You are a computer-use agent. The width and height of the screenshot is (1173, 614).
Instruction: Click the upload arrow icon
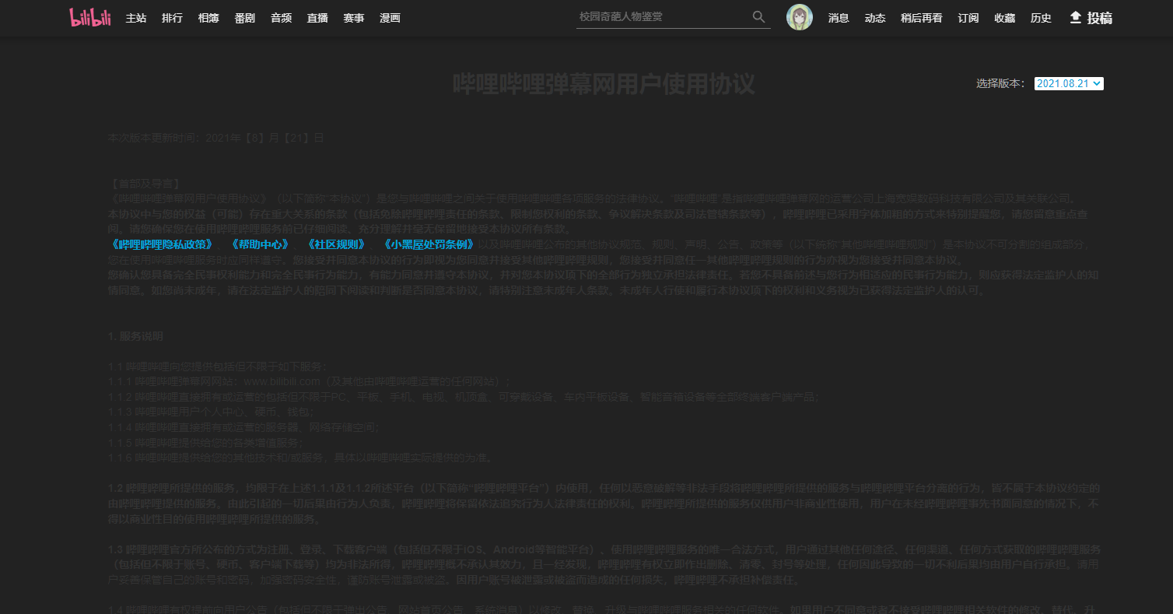pos(1076,17)
